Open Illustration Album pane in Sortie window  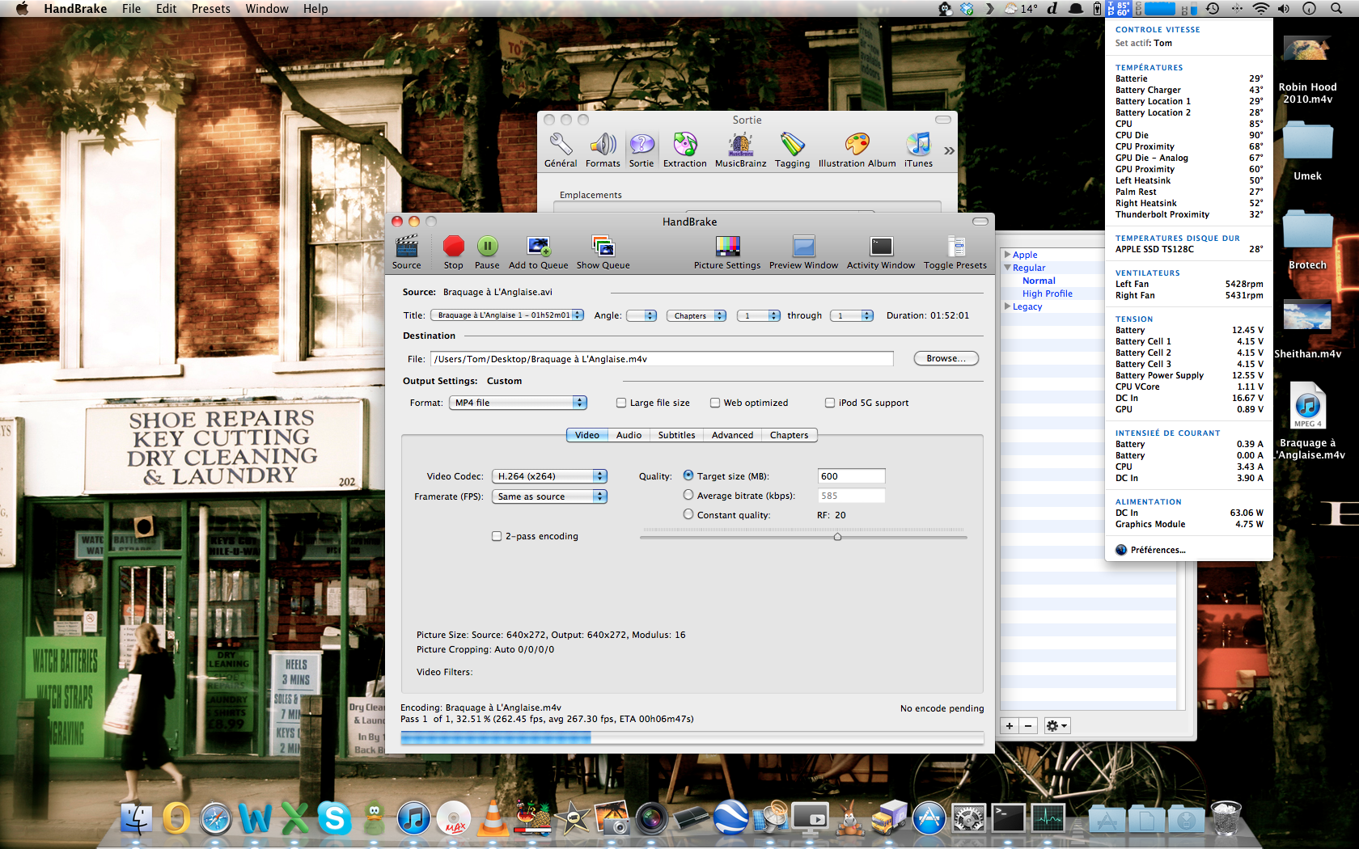(x=857, y=150)
